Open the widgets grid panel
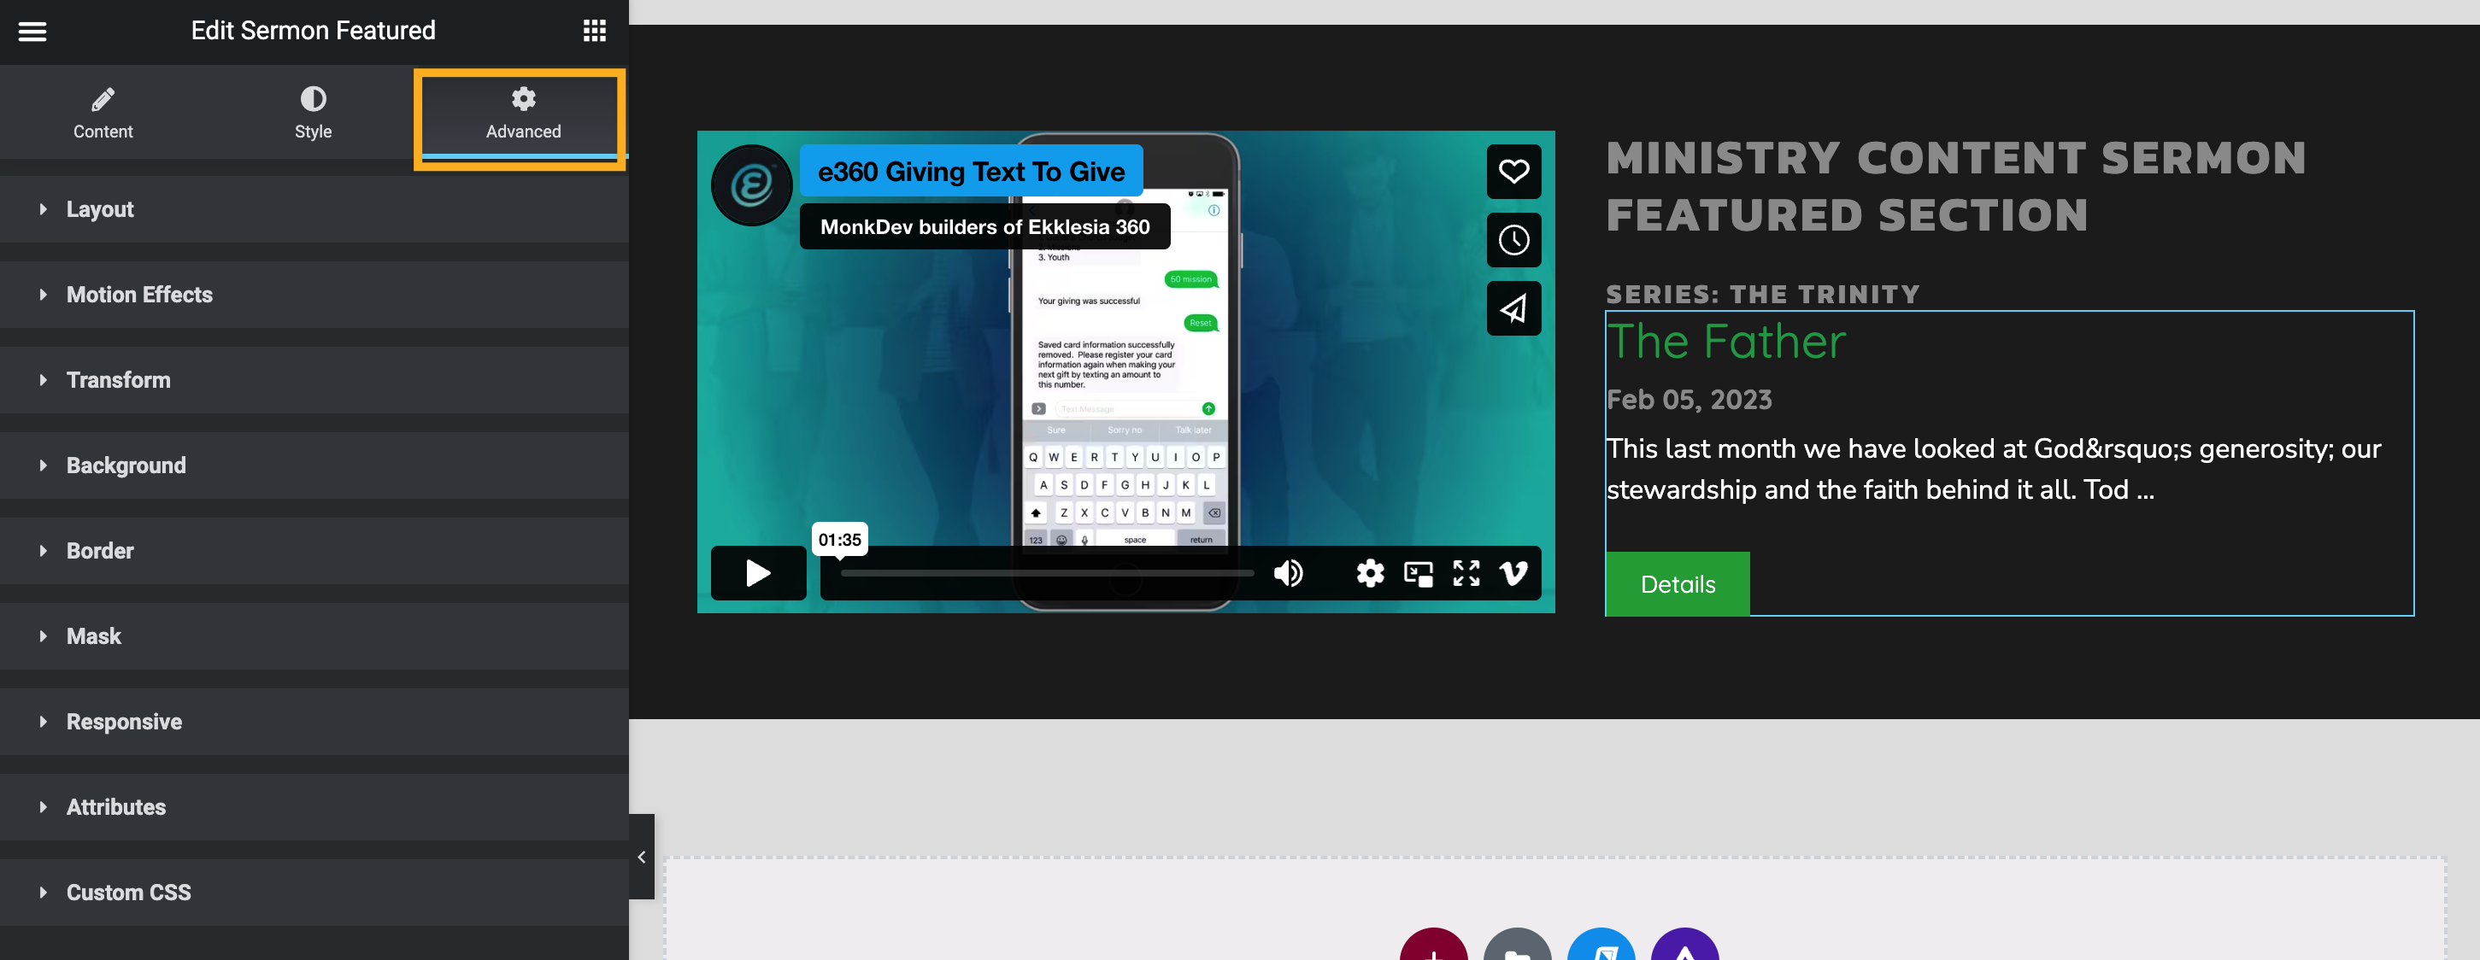This screenshot has width=2480, height=960. [594, 31]
